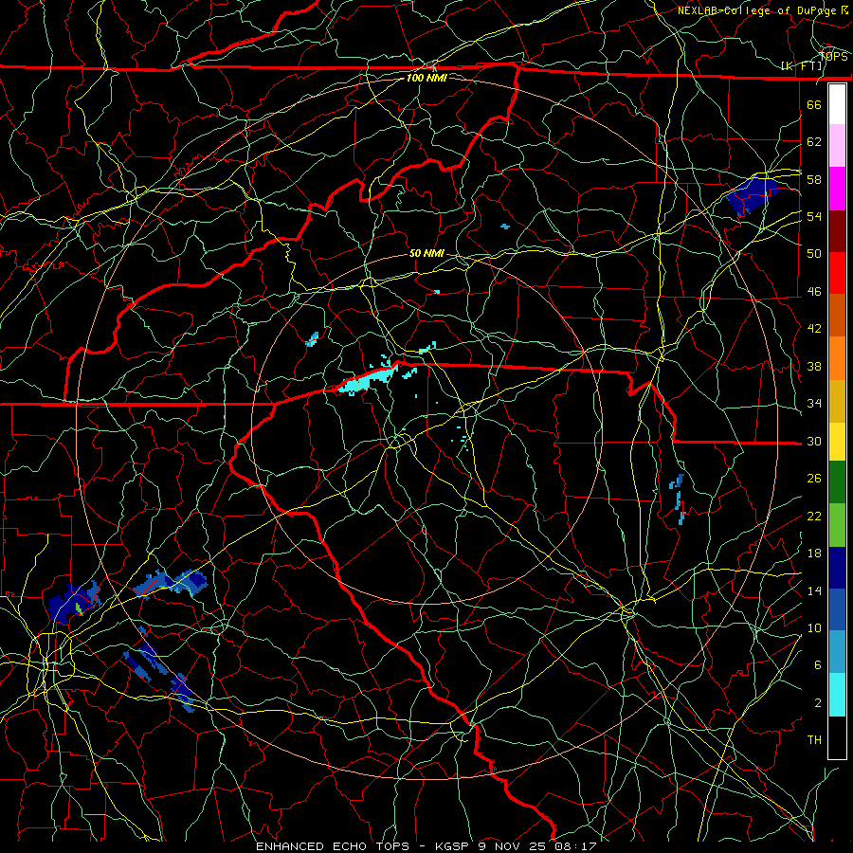Click the navy echo containing a green pixel
Image resolution: width=853 pixels, height=853 pixels.
(x=74, y=602)
